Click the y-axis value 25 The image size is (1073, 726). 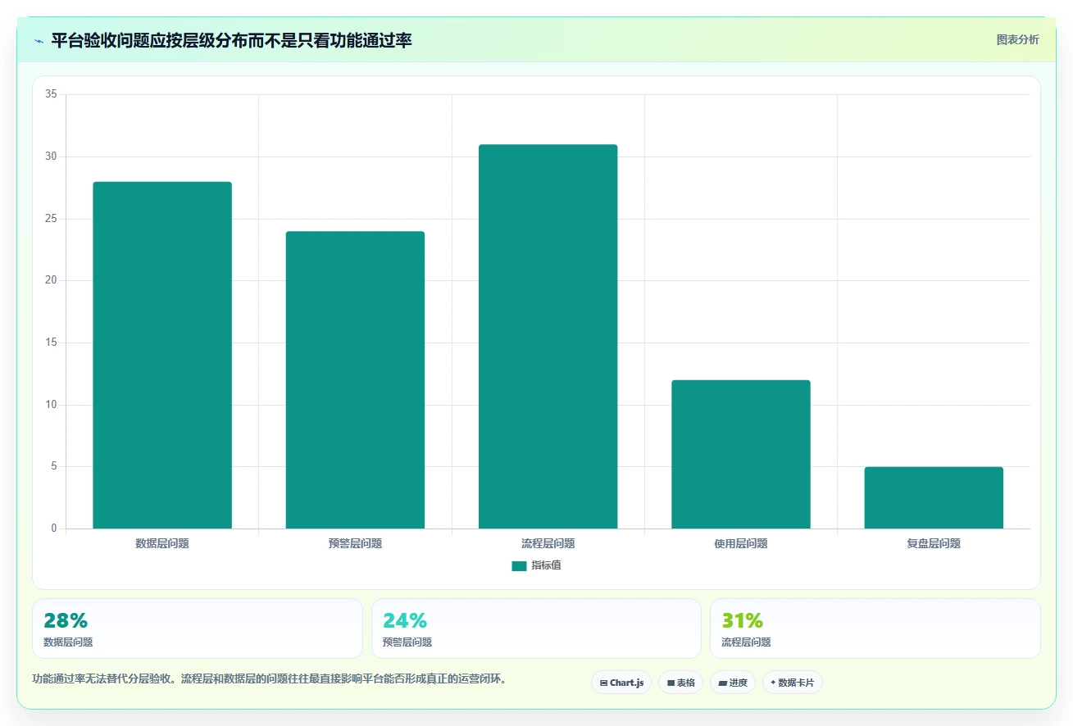point(51,219)
